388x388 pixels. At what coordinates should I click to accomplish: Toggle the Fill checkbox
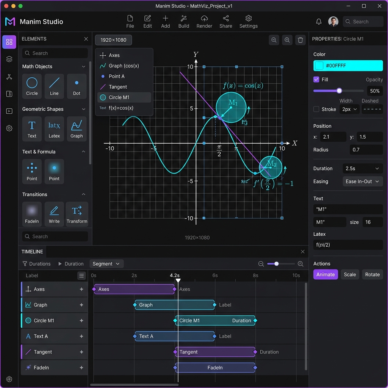point(316,80)
